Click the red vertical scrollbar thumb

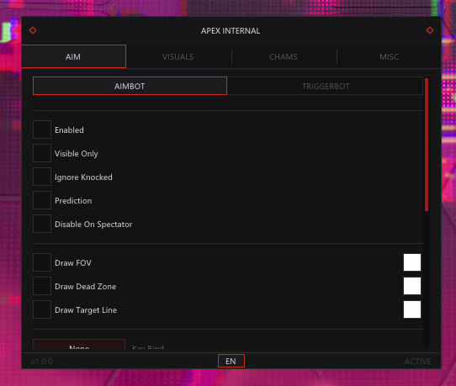click(x=427, y=145)
